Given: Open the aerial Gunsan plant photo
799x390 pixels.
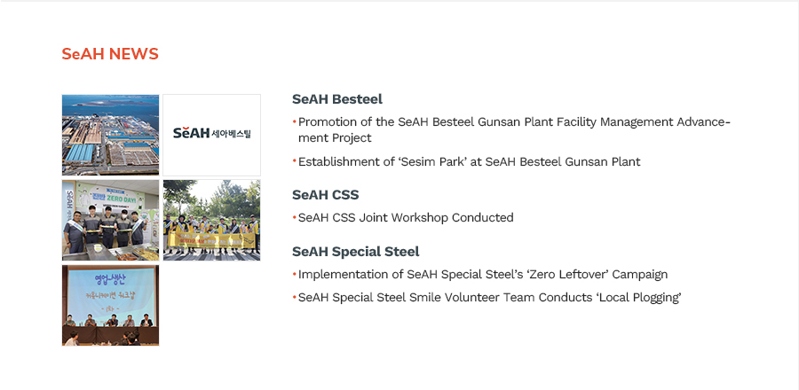Looking at the screenshot, I should [110, 135].
